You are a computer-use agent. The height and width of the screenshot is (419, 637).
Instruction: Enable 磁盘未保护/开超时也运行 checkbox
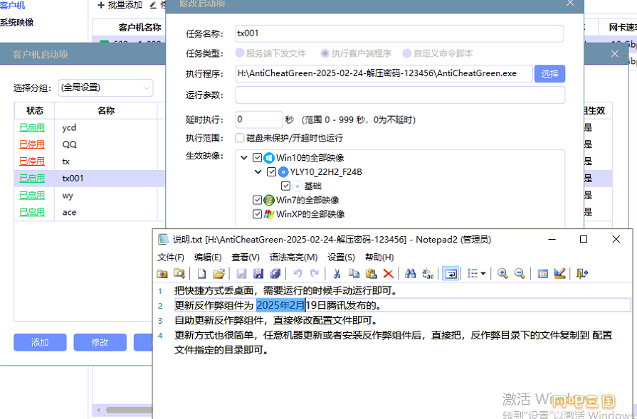240,138
